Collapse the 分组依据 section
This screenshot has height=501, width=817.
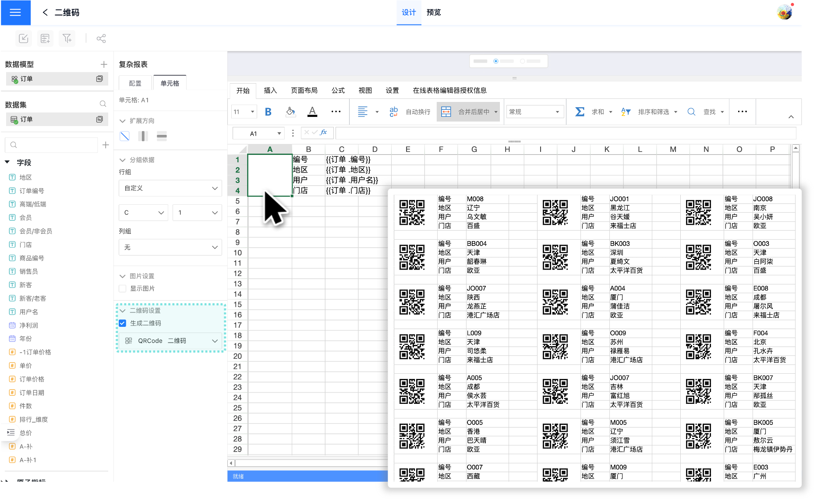coord(123,160)
